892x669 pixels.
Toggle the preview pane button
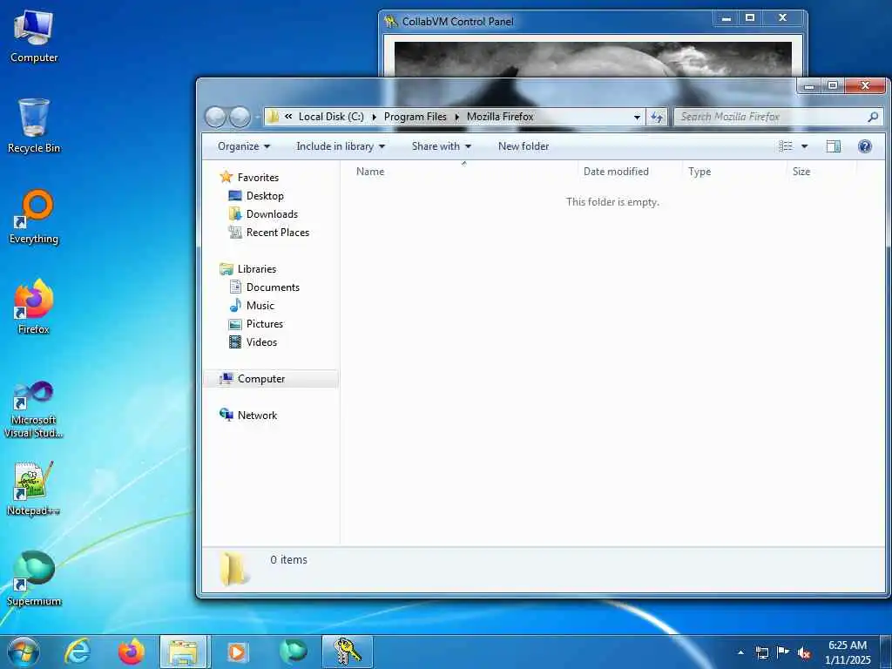pos(834,146)
